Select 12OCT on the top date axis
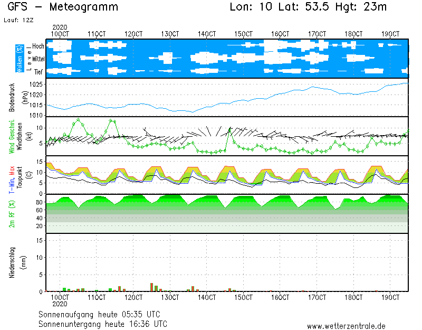This screenshot has height=330, width=422. [133, 34]
